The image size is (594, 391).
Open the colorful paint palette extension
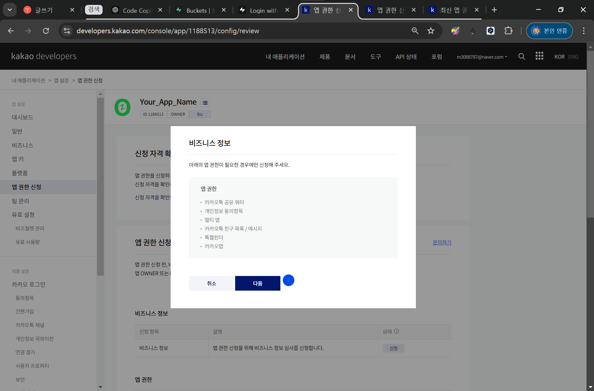pos(455,31)
